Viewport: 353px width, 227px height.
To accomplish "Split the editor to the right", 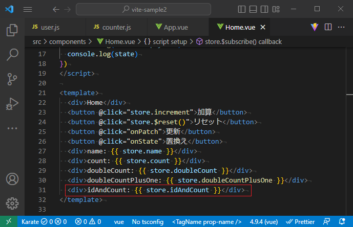I will 328,27.
